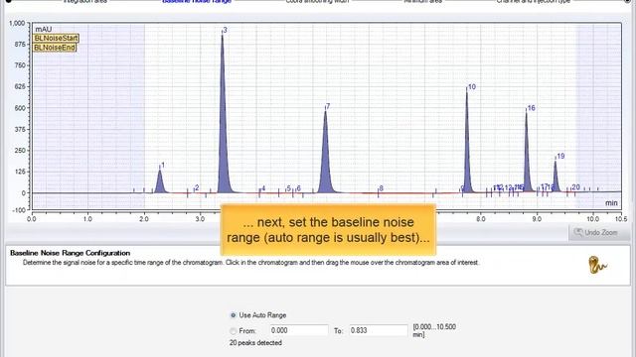Click the Undo Zoom button
The width and height of the screenshot is (636, 357).
(599, 233)
